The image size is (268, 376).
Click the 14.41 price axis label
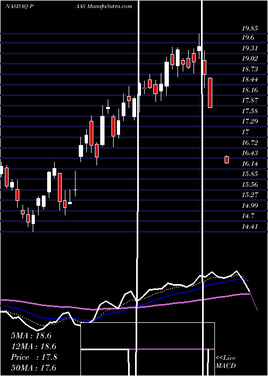[x=250, y=226]
